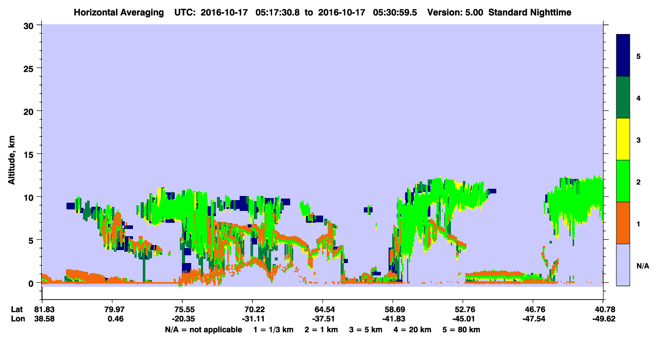
Task: Click the legend text '5 = 80 km'
Action: tap(462, 330)
